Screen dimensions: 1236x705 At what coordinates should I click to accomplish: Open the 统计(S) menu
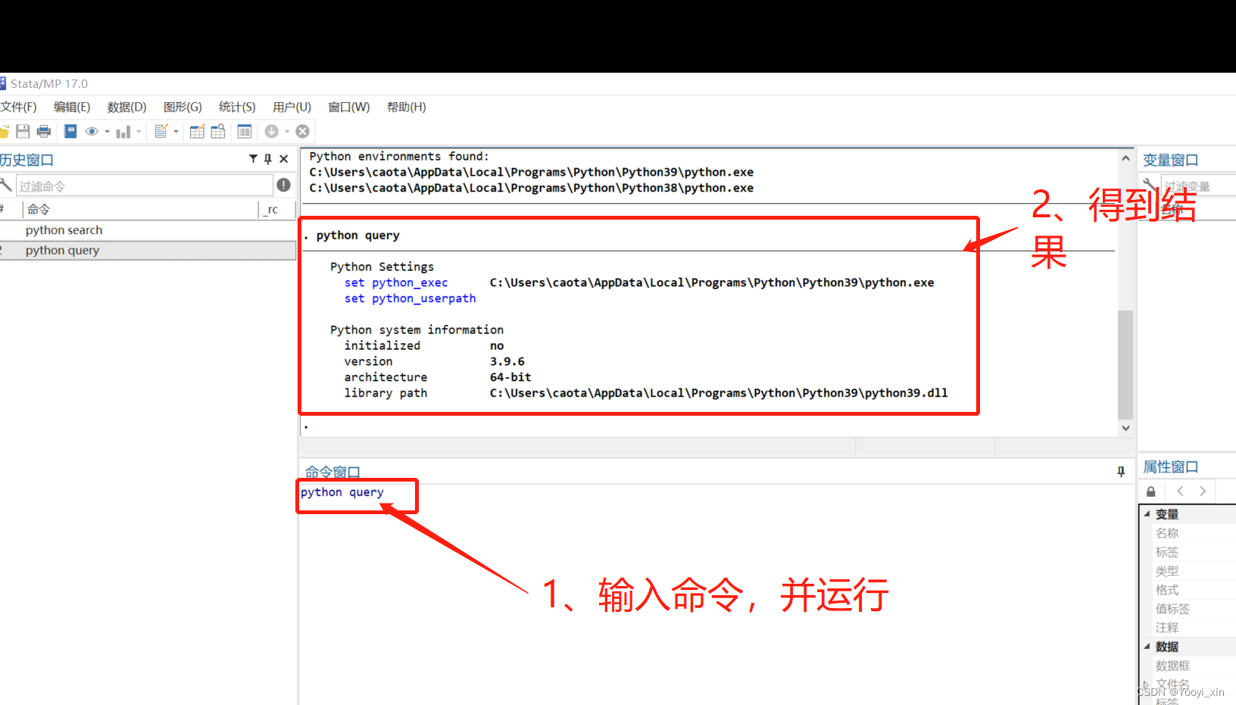237,107
